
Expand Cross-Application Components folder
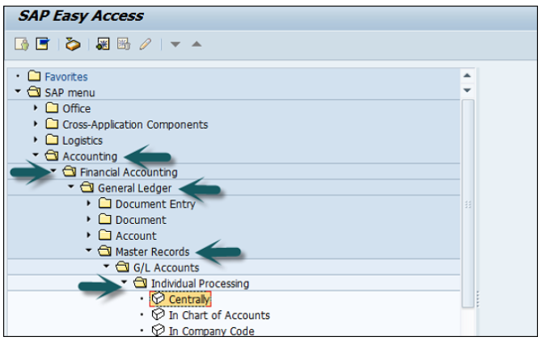(36, 124)
